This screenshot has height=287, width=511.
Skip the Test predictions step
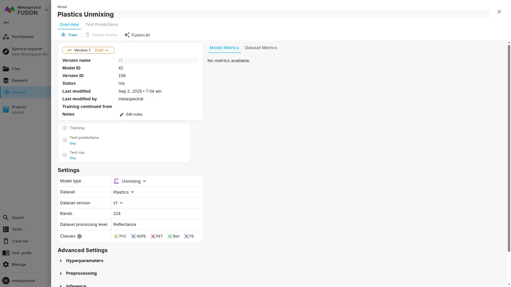[73, 143]
